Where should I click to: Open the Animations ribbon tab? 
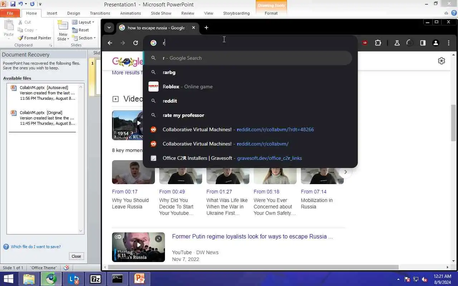point(130,13)
